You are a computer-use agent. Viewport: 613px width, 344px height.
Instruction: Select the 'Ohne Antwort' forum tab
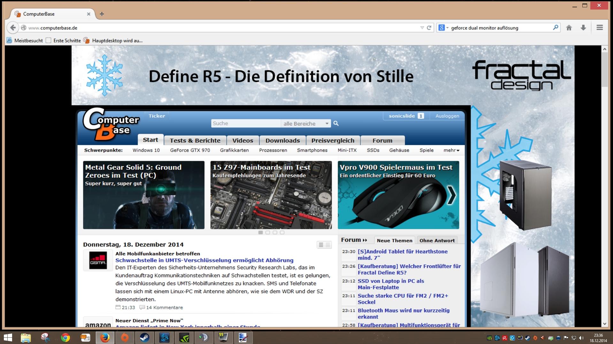click(x=437, y=240)
